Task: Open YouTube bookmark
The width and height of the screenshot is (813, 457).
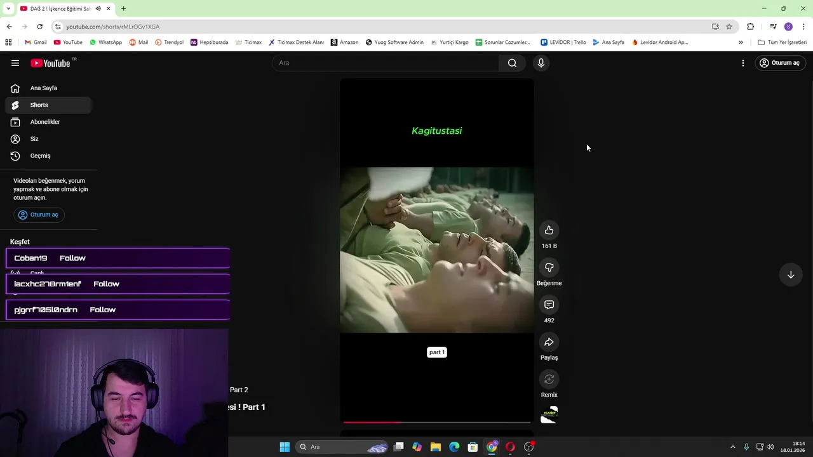Action: tap(68, 43)
